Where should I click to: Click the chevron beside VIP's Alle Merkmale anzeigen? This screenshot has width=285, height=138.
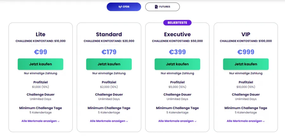(264, 121)
